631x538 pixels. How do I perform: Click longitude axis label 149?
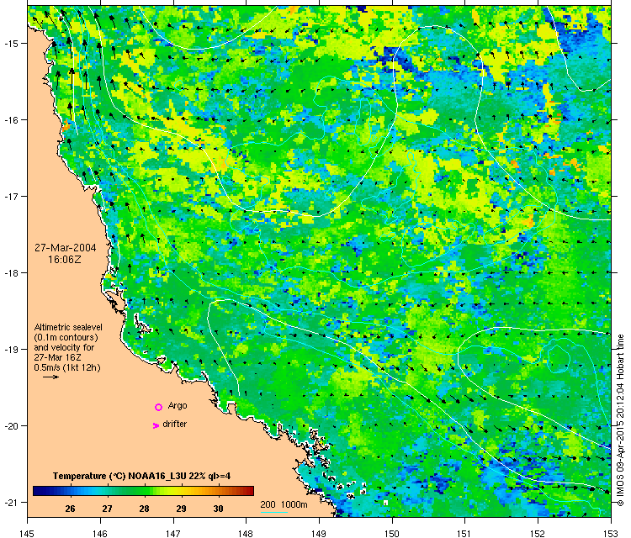click(x=319, y=533)
